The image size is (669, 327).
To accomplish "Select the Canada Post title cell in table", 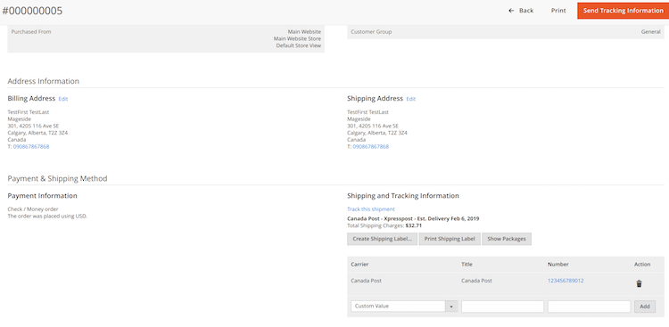I will [476, 281].
